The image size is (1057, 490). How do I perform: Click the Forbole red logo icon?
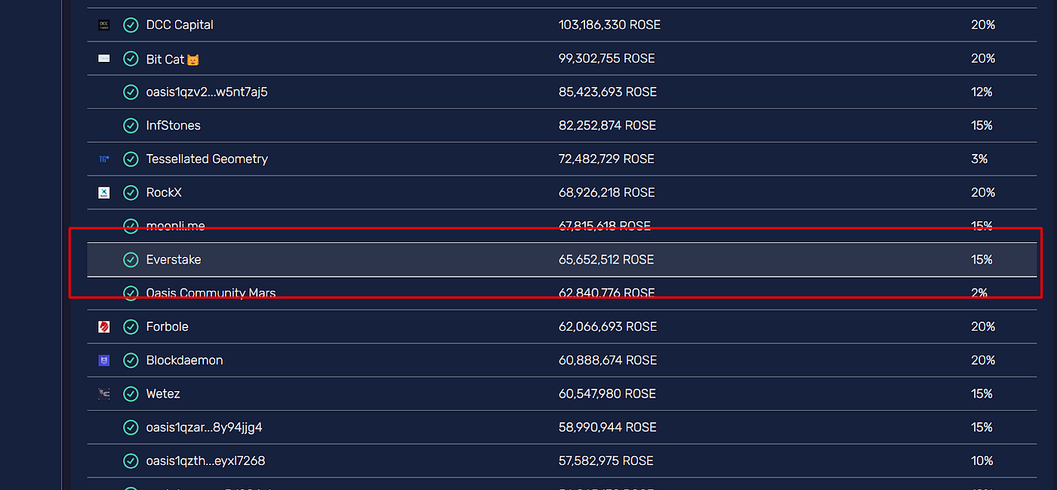pos(104,327)
